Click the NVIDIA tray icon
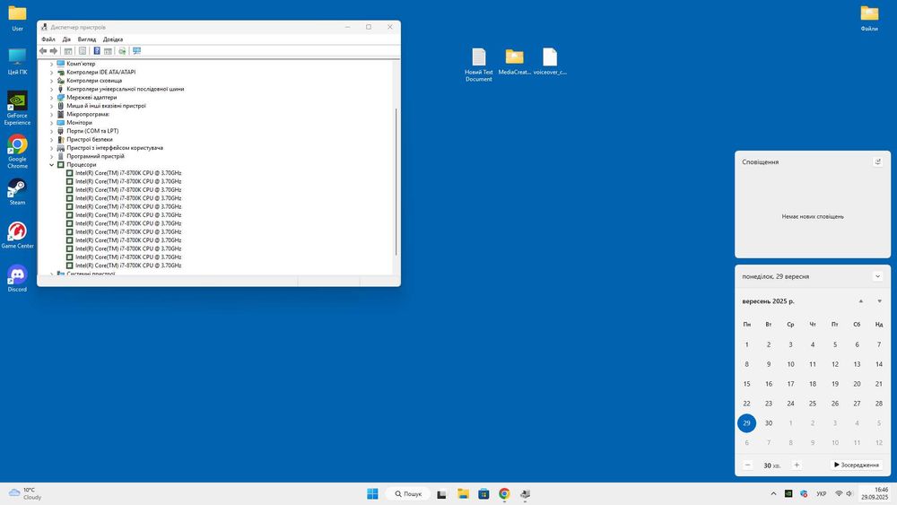 click(x=788, y=493)
